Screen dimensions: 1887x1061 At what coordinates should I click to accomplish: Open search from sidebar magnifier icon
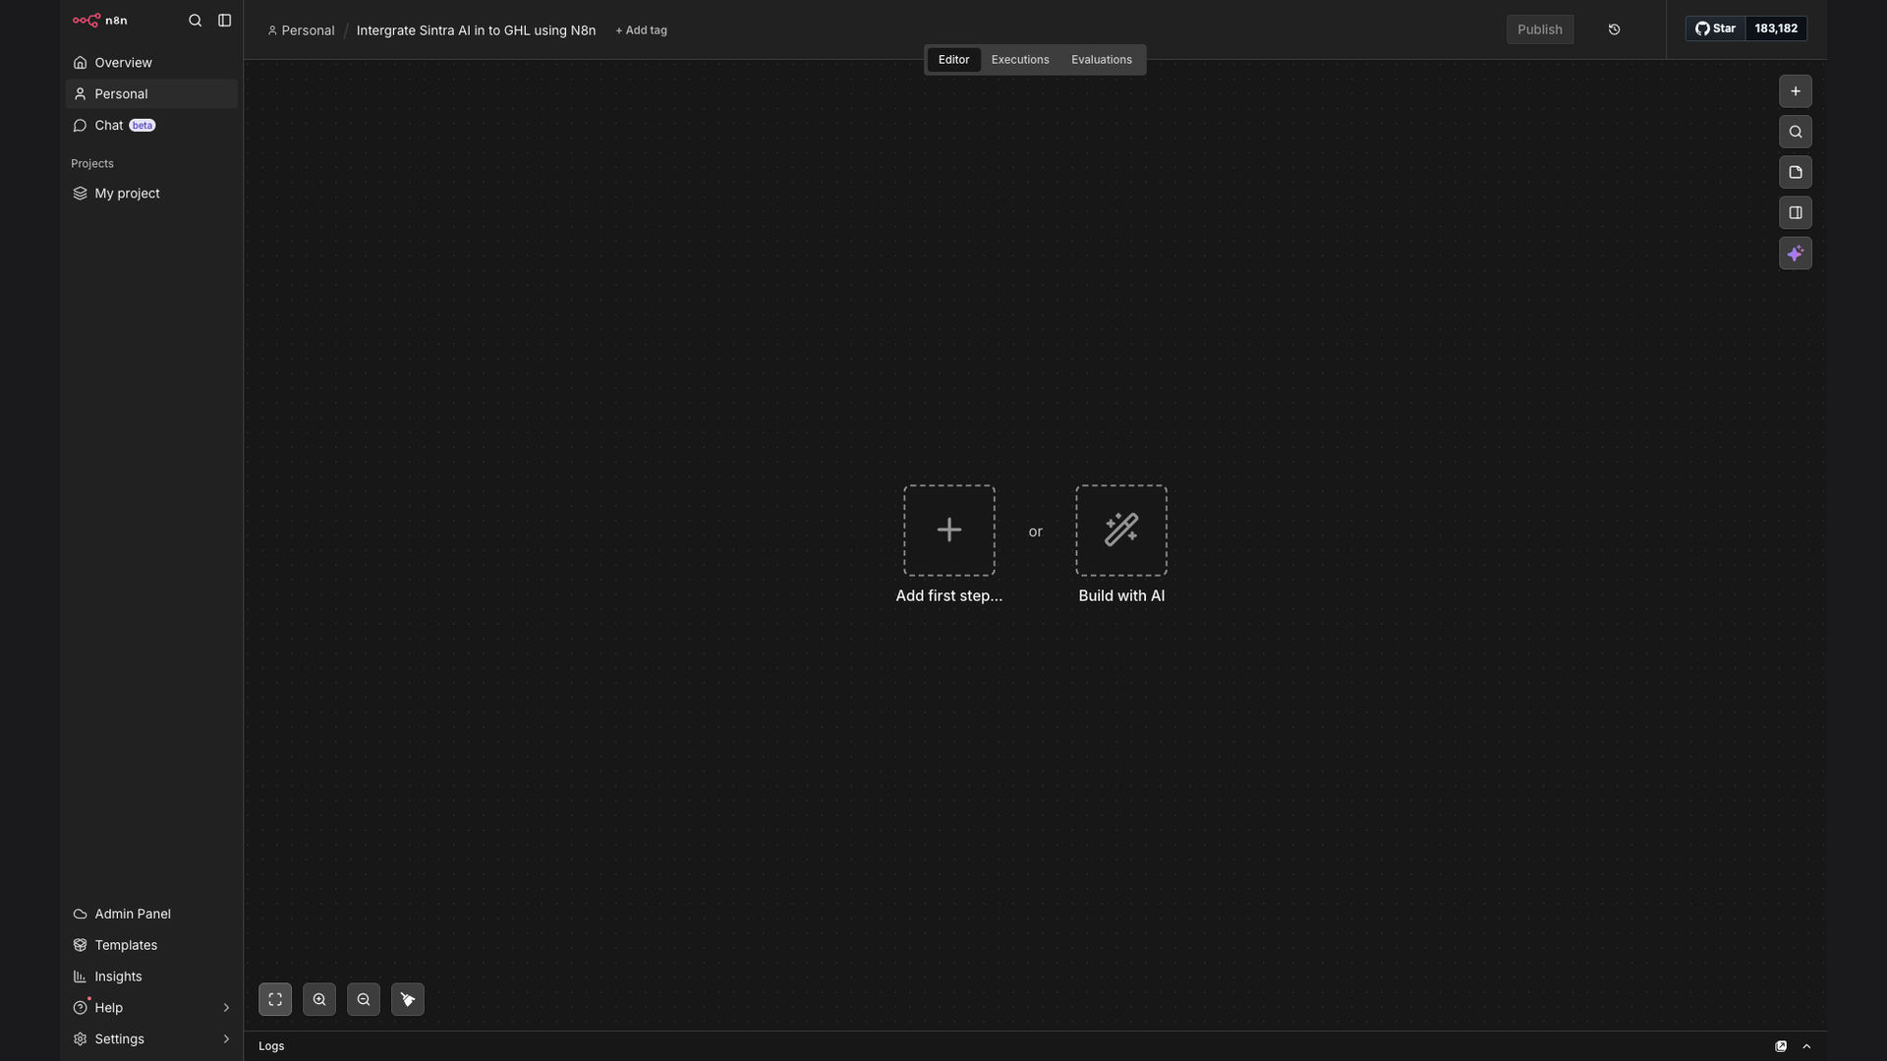click(x=195, y=20)
